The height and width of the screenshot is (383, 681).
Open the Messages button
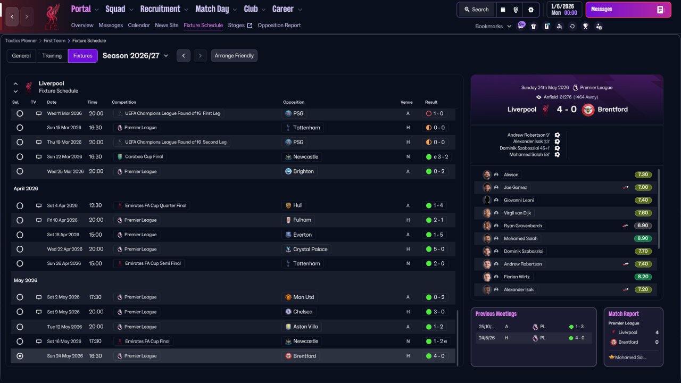[628, 10]
